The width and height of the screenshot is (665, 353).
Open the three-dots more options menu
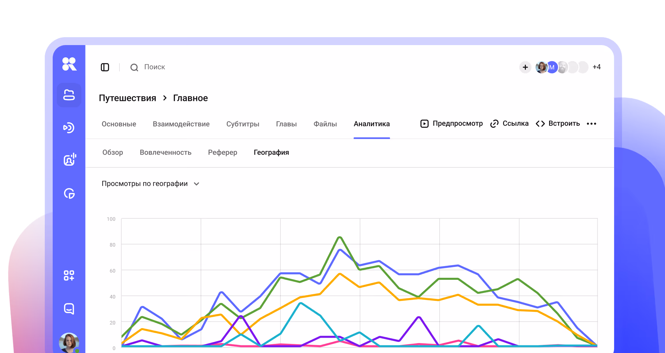(x=591, y=124)
